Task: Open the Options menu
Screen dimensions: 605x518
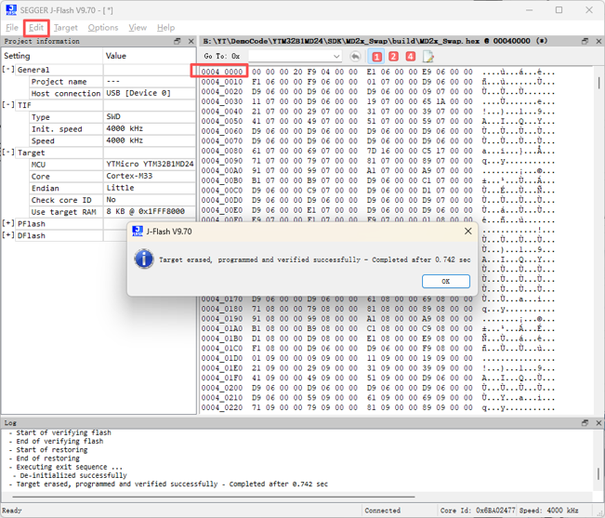Action: pyautogui.click(x=103, y=28)
